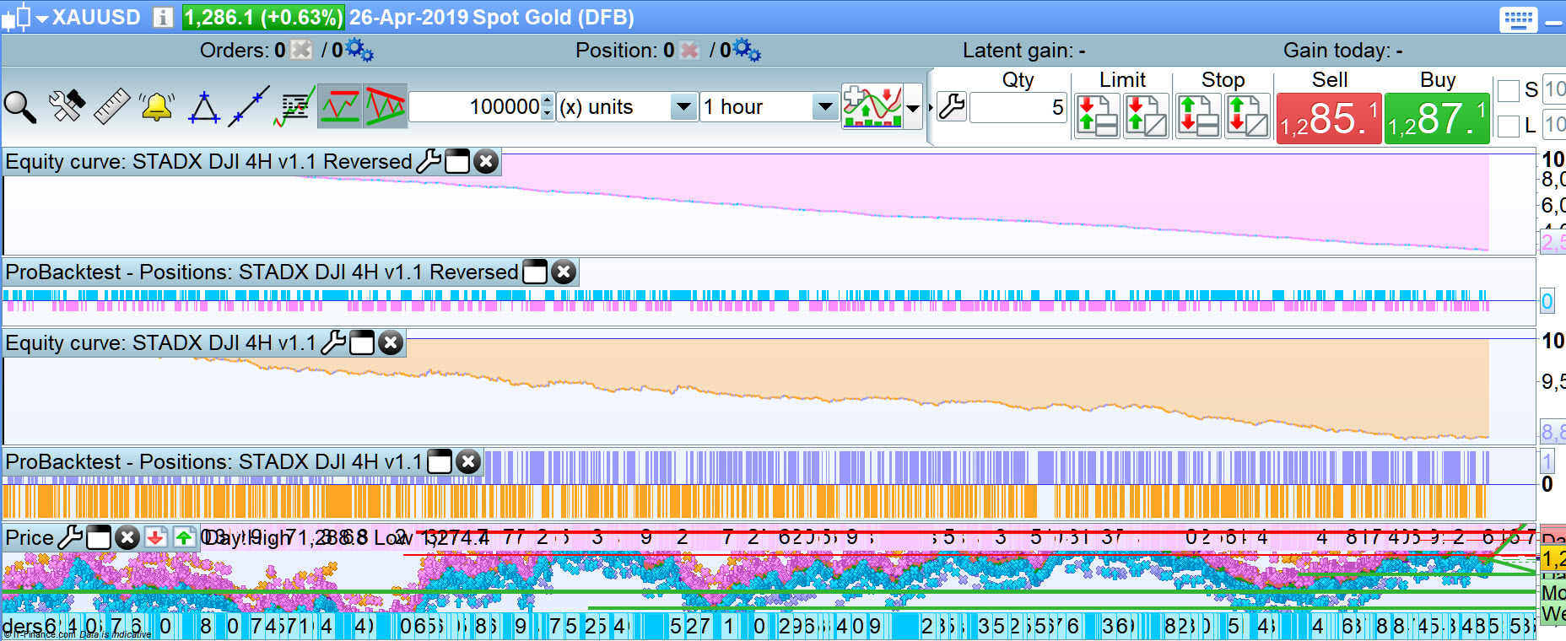This screenshot has height=641, width=1566.
Task: Maximize the Price panel
Action: [x=99, y=537]
